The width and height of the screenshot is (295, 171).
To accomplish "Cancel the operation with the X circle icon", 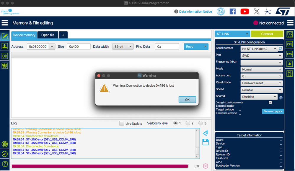I will coord(206,166).
